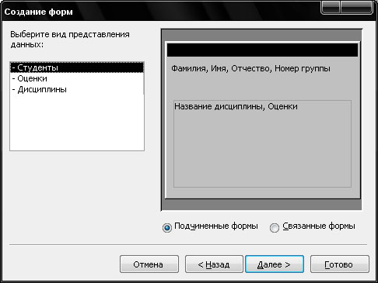Screen dimensions: 378x283
Task: Click the Отмена button
Action: point(149,264)
